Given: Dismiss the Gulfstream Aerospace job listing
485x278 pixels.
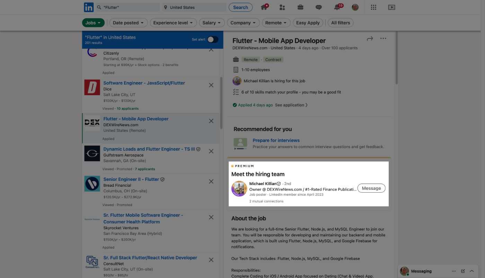Looking at the screenshot, I should (211, 151).
